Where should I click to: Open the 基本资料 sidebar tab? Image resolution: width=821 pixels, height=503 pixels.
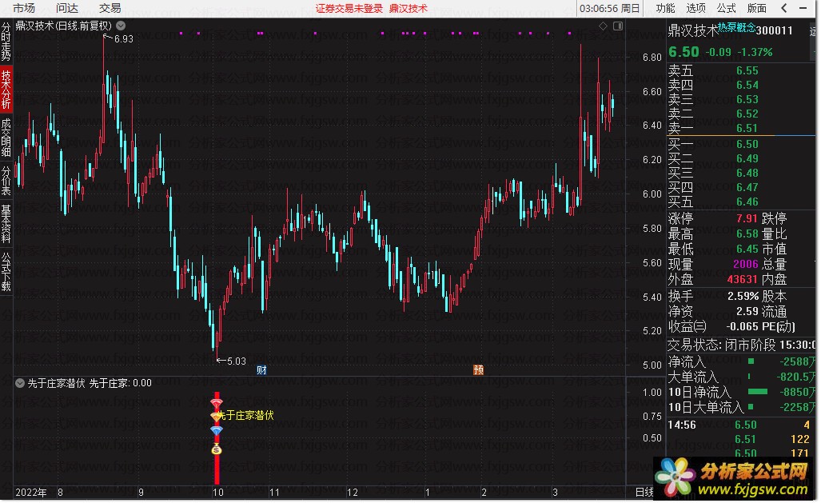[x=6, y=224]
